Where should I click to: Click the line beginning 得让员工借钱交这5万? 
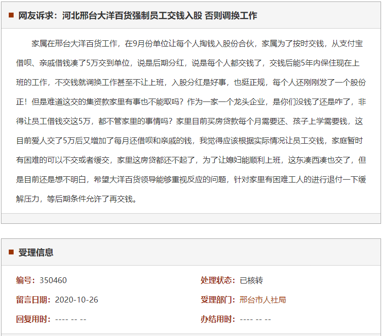click(190, 121)
